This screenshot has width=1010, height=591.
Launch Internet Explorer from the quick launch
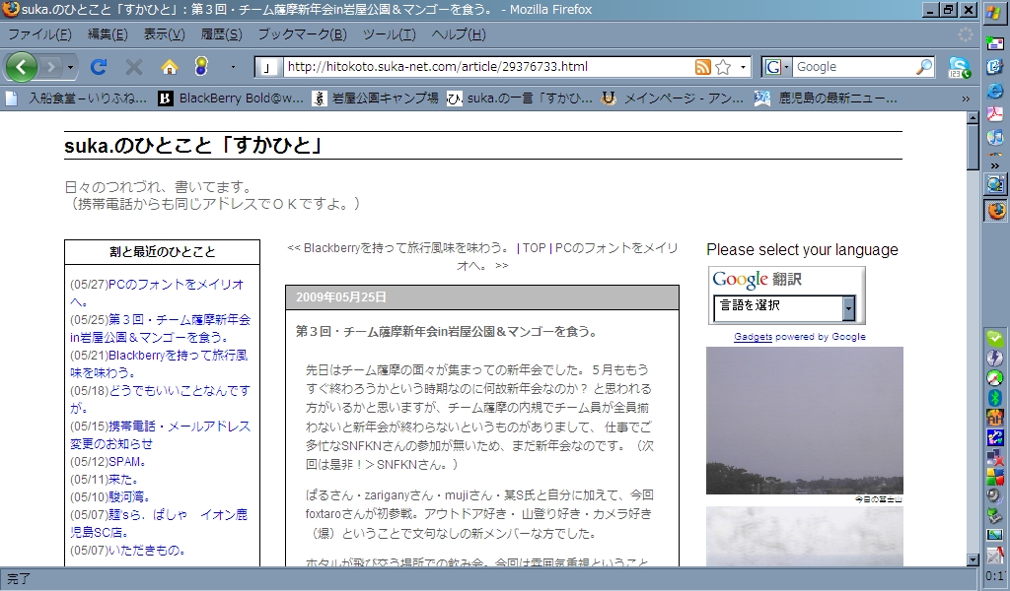(x=995, y=91)
